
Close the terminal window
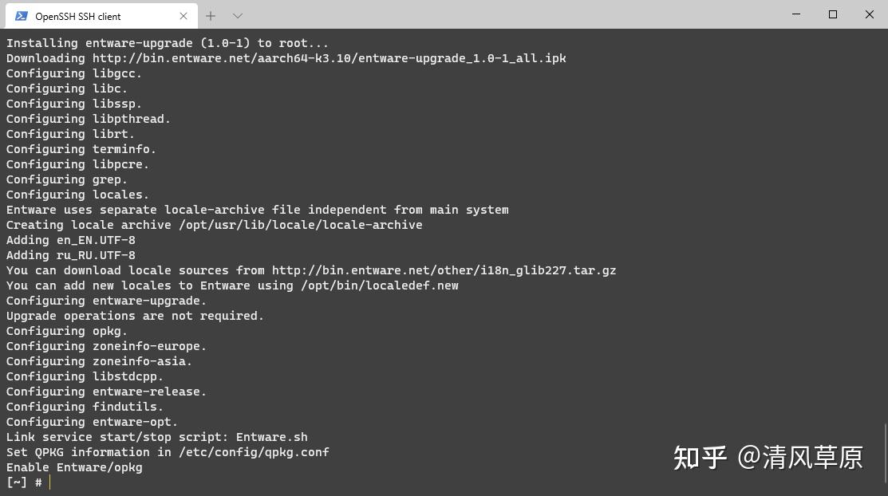(x=870, y=14)
